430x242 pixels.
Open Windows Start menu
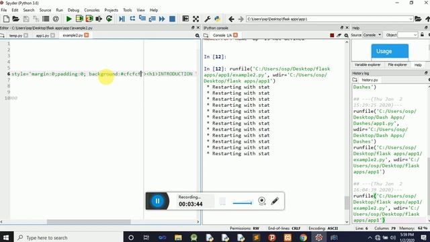pos(6,237)
